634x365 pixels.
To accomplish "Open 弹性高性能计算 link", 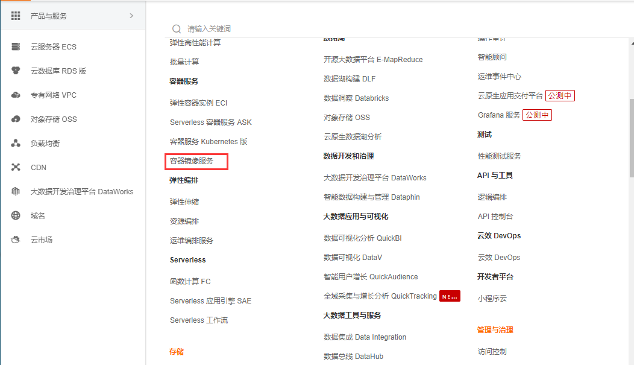I will [195, 42].
